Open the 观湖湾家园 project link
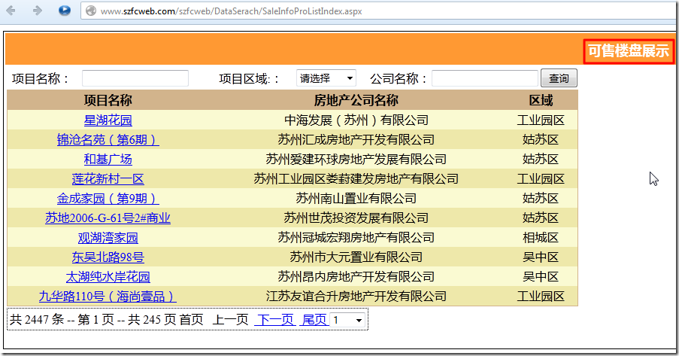Viewport: 679px width, 356px height. [108, 238]
